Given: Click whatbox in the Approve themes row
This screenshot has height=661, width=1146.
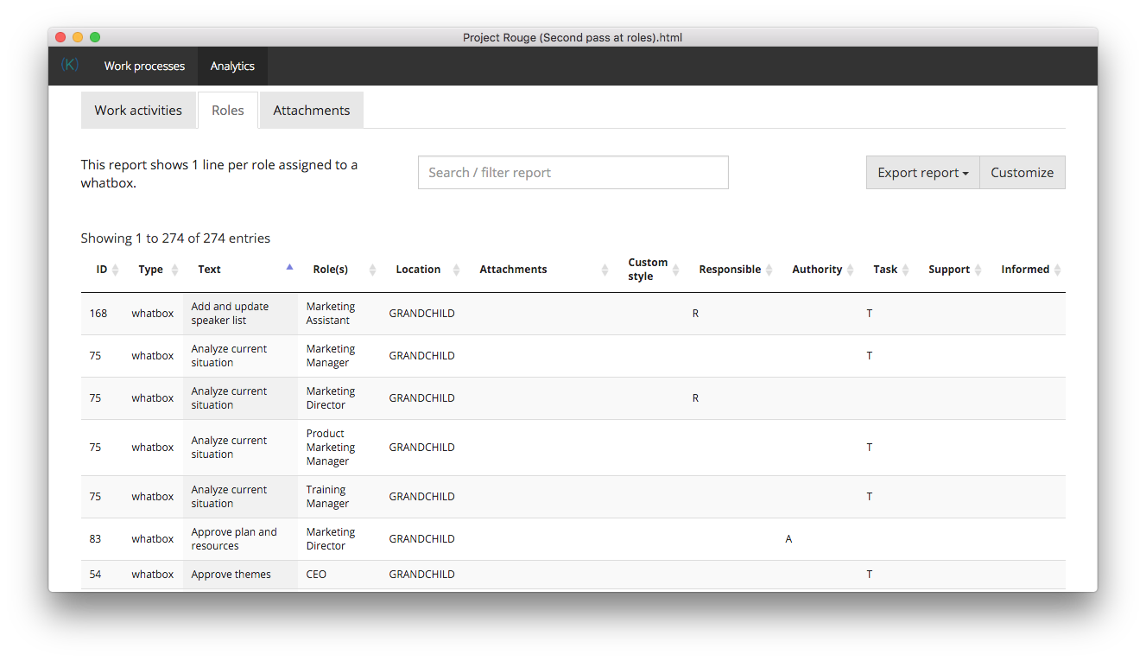Looking at the screenshot, I should click(153, 575).
